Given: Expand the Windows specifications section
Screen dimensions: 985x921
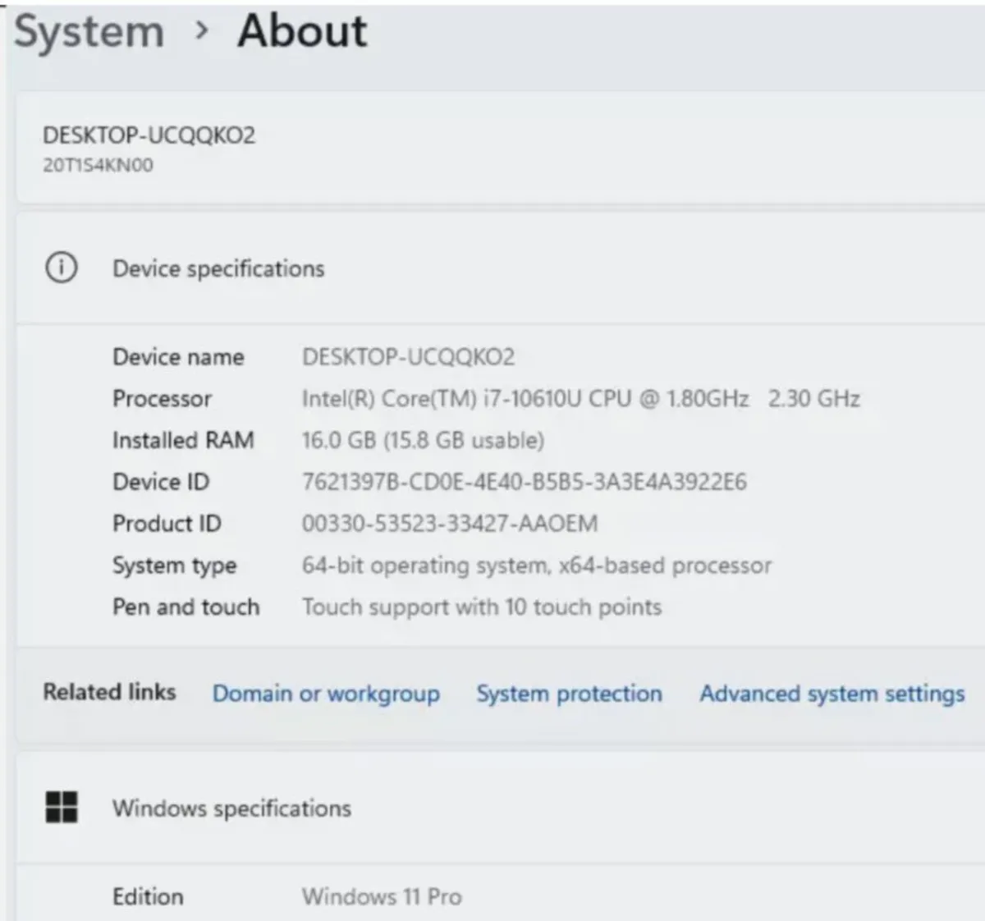Looking at the screenshot, I should (232, 808).
